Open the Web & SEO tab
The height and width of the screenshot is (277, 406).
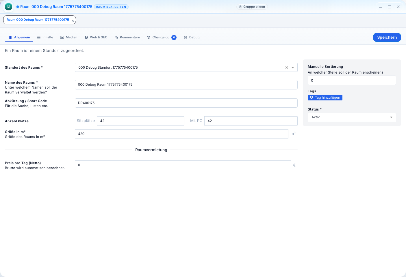[96, 38]
